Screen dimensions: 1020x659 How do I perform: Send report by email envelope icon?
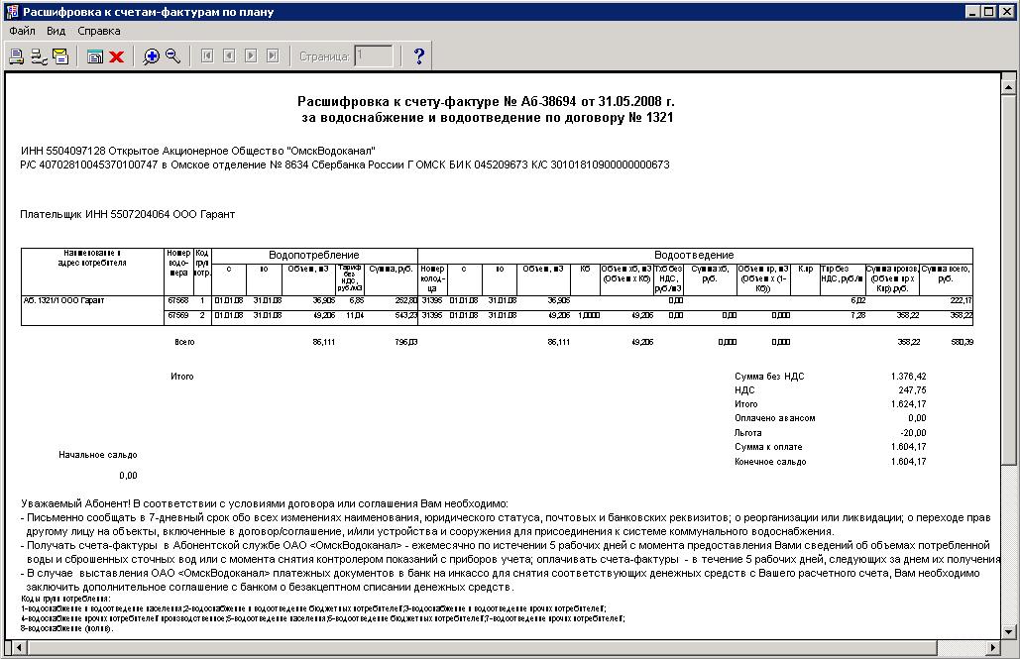pos(59,56)
